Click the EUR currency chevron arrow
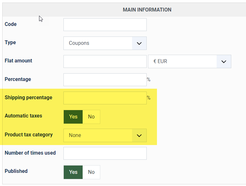Screen dimensions: 246x186 click(224, 61)
